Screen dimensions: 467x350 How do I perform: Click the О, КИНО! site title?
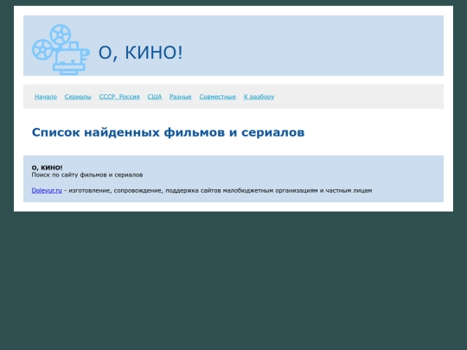point(140,53)
